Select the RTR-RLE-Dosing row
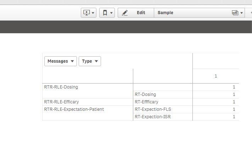 (x=61, y=87)
